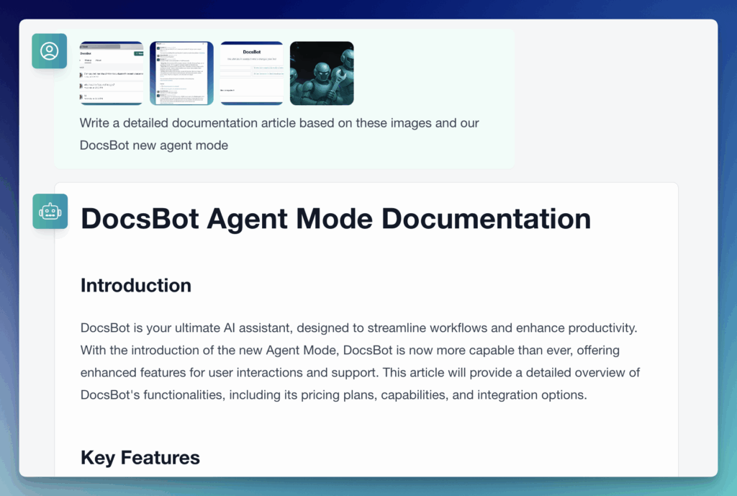The height and width of the screenshot is (496, 737).
Task: Open the second attached chat conversation thumbnail
Action: tap(181, 73)
